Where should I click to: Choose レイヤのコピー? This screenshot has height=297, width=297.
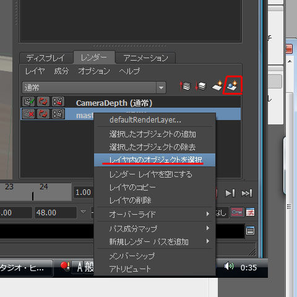coord(155,187)
